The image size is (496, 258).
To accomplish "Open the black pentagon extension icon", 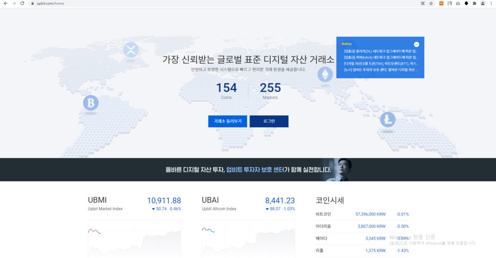I will point(466,3).
